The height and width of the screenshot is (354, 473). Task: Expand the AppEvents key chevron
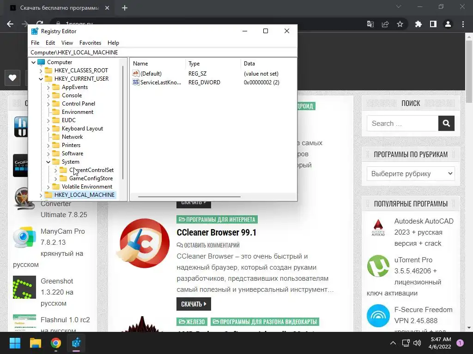(48, 87)
